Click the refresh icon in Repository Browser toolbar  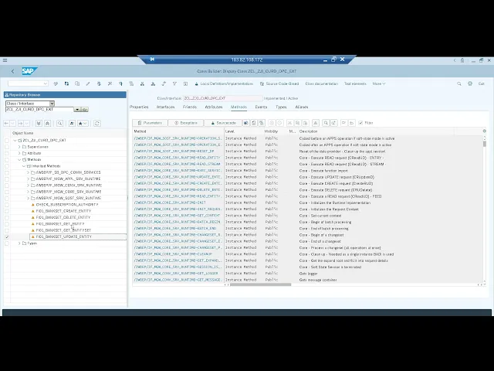(x=97, y=124)
